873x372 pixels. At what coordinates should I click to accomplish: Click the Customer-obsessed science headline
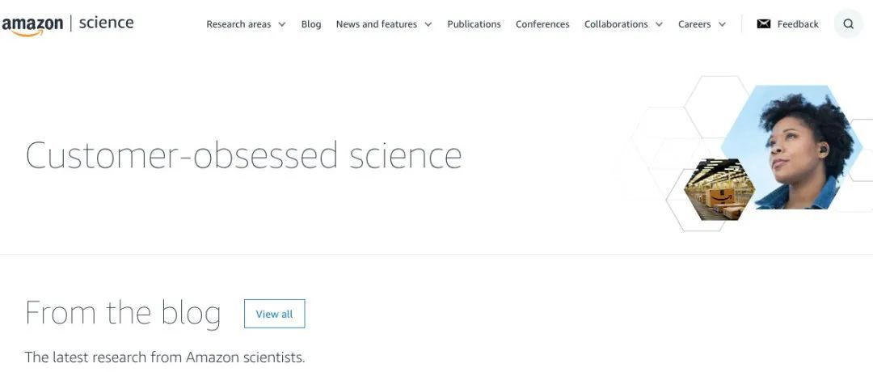[243, 155]
